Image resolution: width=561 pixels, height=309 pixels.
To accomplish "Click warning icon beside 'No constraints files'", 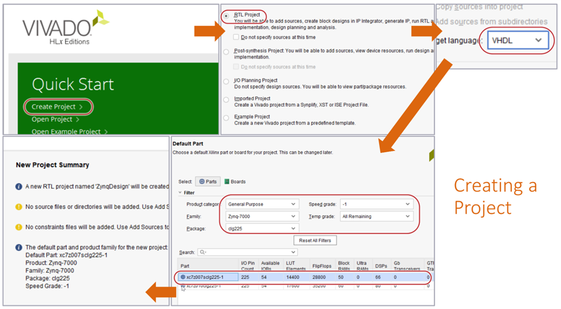I will coord(18,227).
